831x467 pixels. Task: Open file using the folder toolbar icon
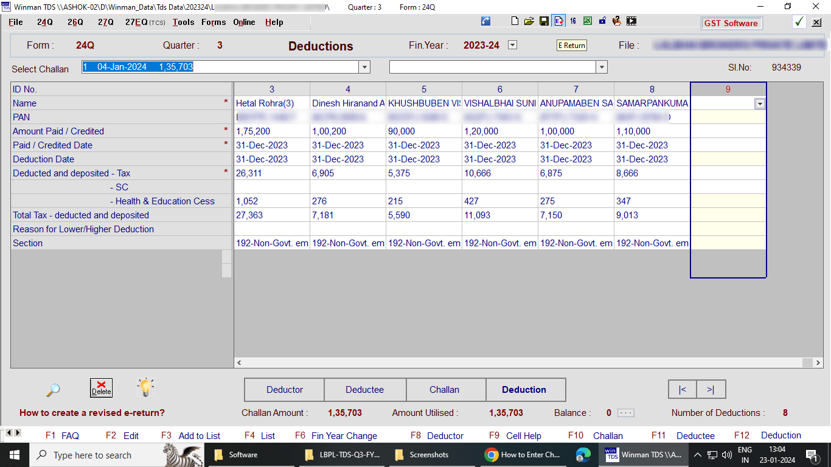click(529, 21)
